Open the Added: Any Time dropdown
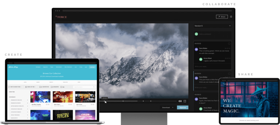 point(31,87)
